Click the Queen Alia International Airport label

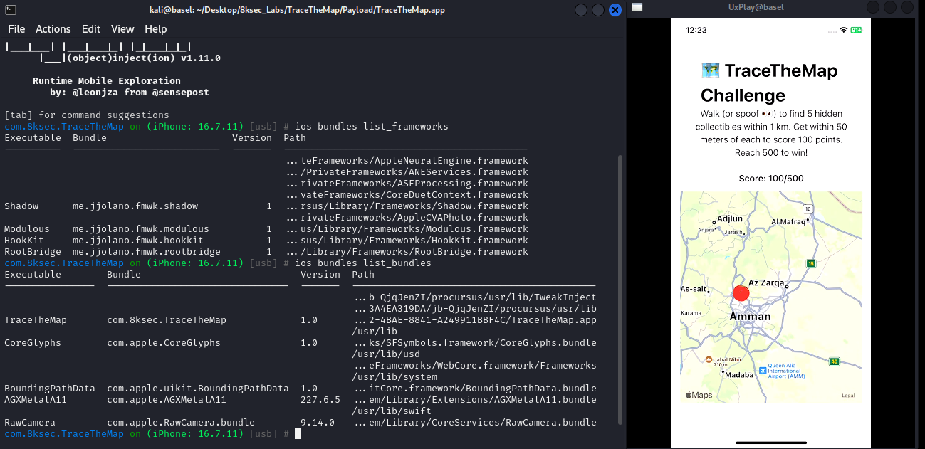786,370
